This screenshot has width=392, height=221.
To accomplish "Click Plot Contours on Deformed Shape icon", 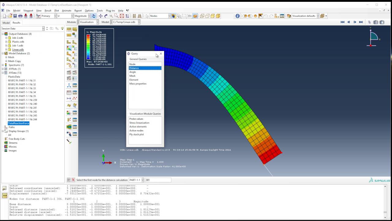I will [x=69, y=48].
